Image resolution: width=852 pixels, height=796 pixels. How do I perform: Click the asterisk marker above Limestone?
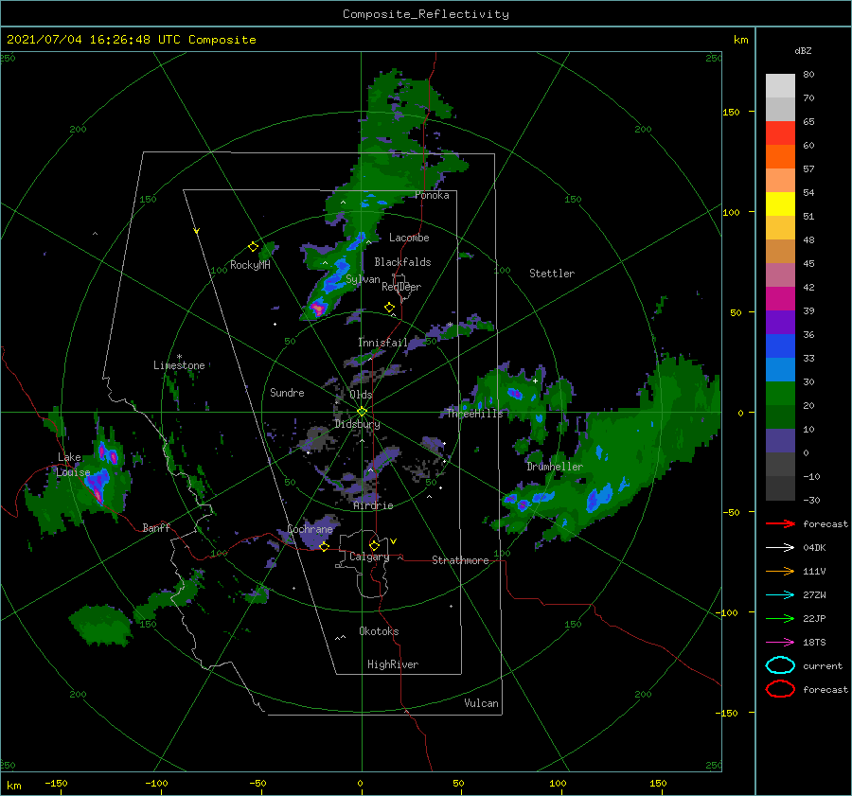179,357
